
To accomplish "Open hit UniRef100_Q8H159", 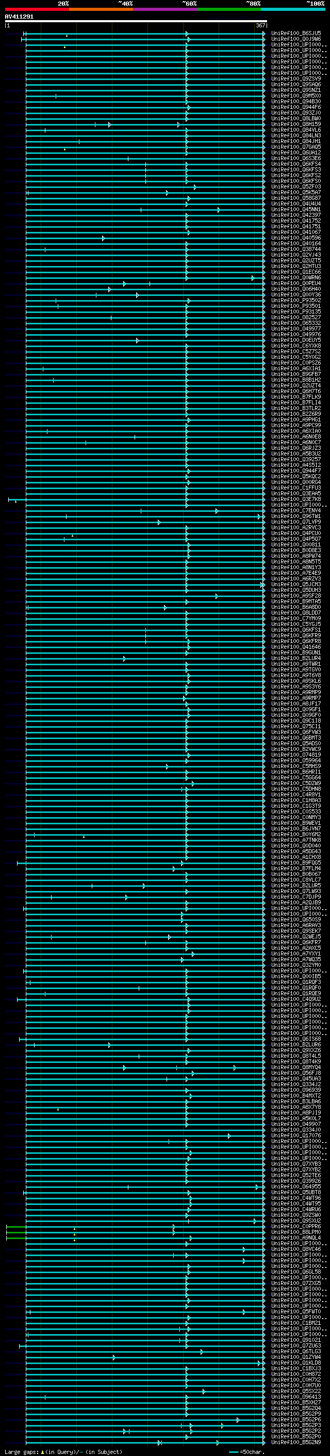I will pos(296,124).
